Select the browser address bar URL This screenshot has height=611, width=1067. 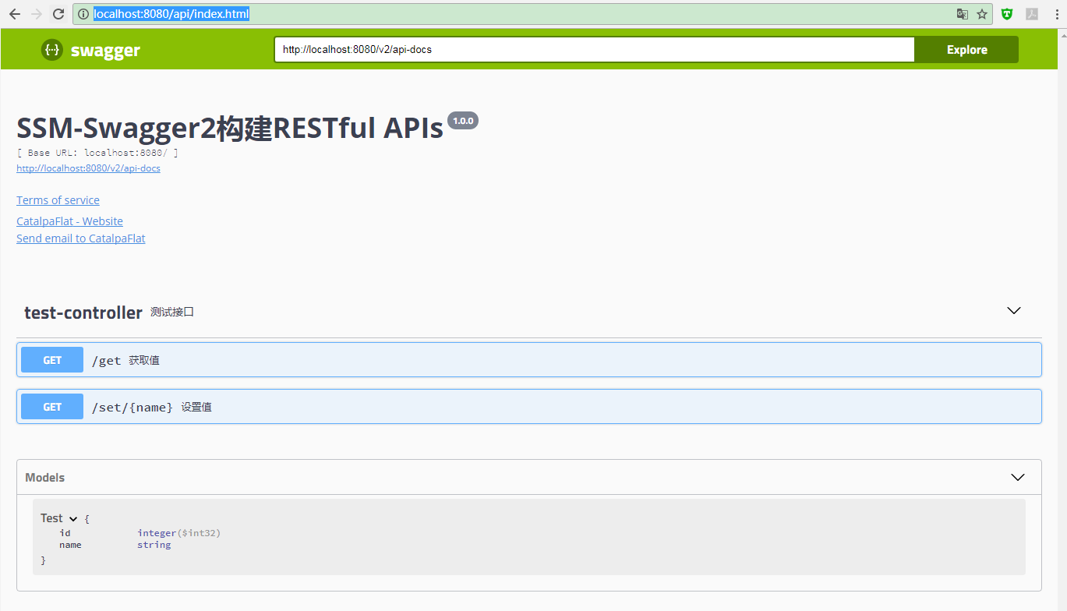(171, 14)
